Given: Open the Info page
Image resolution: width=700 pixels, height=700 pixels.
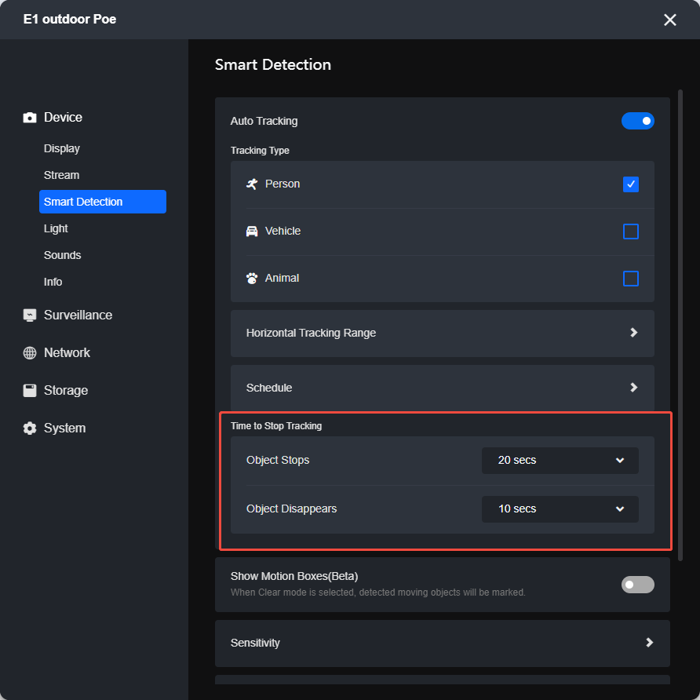Looking at the screenshot, I should [53, 283].
